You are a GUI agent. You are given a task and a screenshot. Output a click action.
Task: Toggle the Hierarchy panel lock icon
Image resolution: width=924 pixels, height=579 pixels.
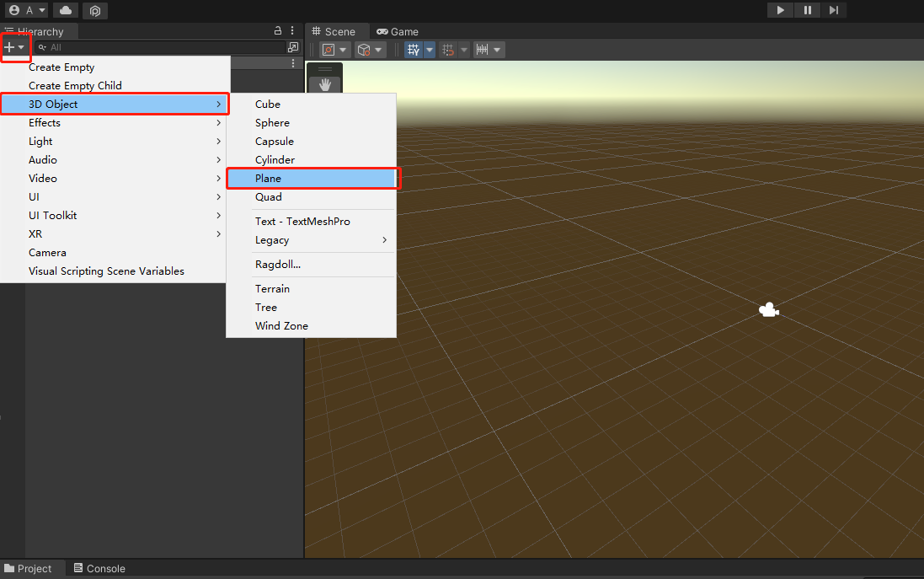point(279,30)
